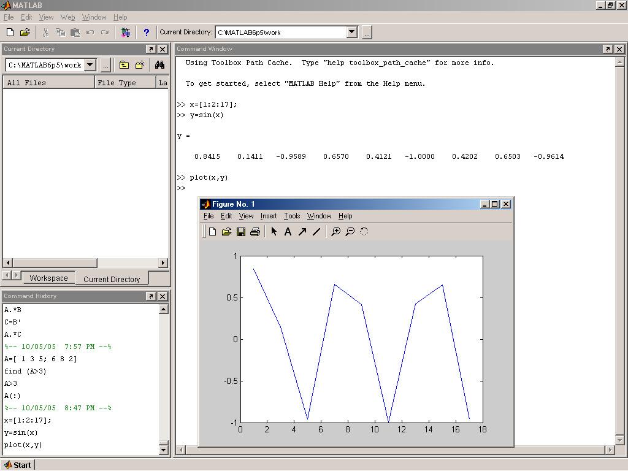The width and height of the screenshot is (628, 471).
Task: Open Figure window File menu
Action: pyautogui.click(x=209, y=216)
